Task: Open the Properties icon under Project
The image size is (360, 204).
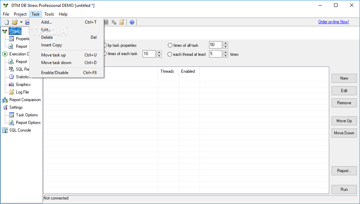Action: (11, 38)
